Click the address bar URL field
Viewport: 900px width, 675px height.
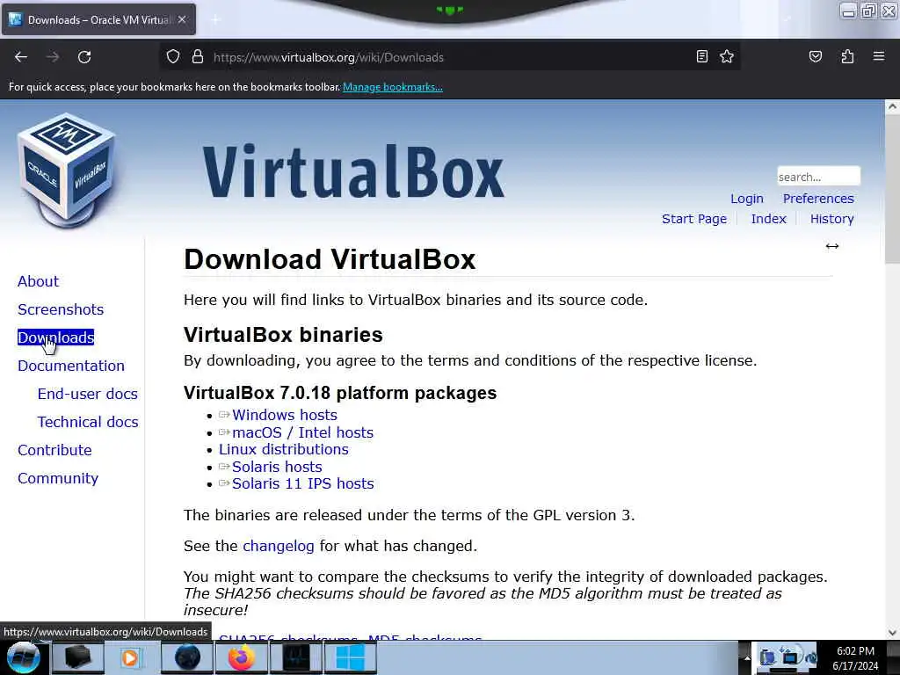[447, 57]
